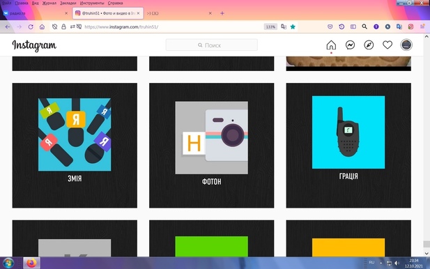Save page to Pocket
This screenshot has height=269, width=430.
coord(330,27)
